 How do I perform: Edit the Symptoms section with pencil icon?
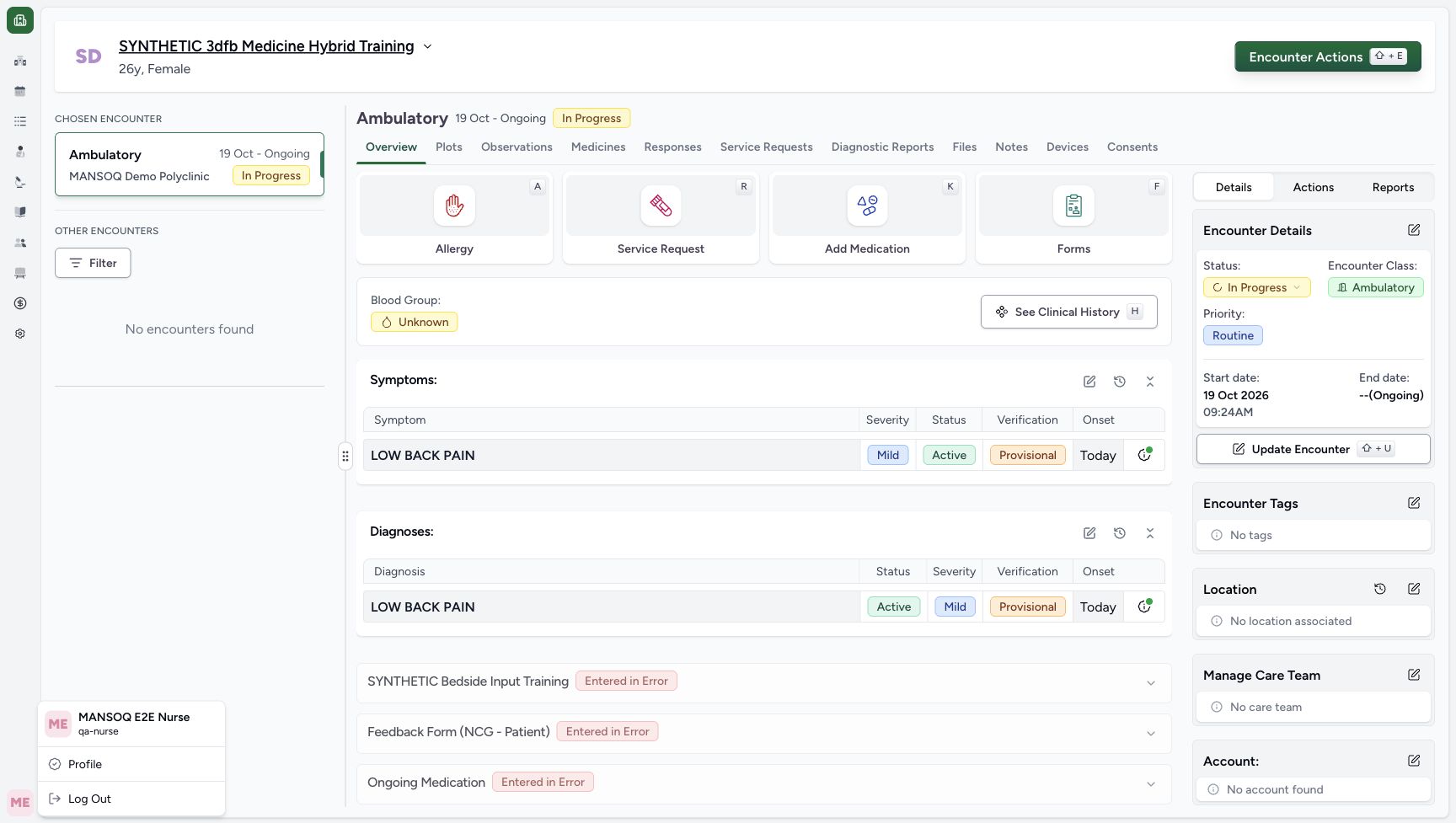click(x=1089, y=382)
